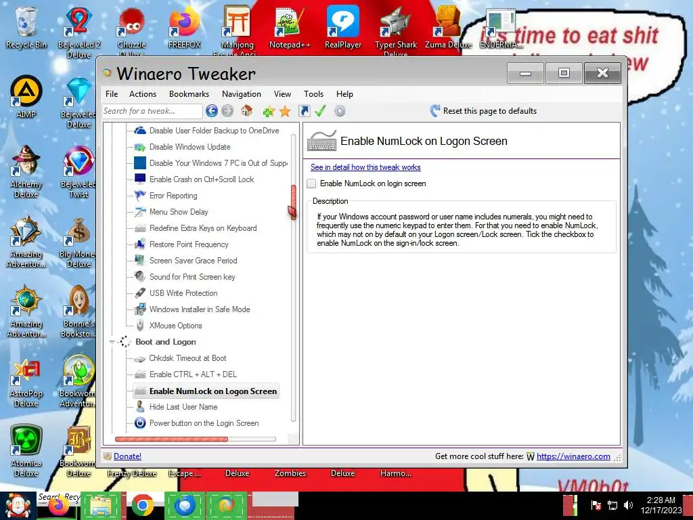Open the Actions menu
The image size is (693, 520).
point(143,93)
